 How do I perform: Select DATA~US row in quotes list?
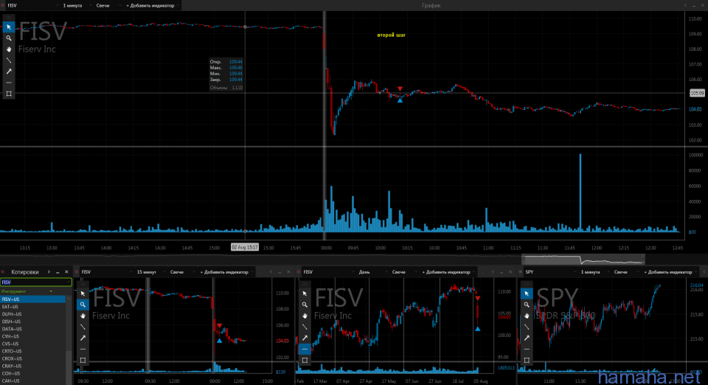point(33,329)
